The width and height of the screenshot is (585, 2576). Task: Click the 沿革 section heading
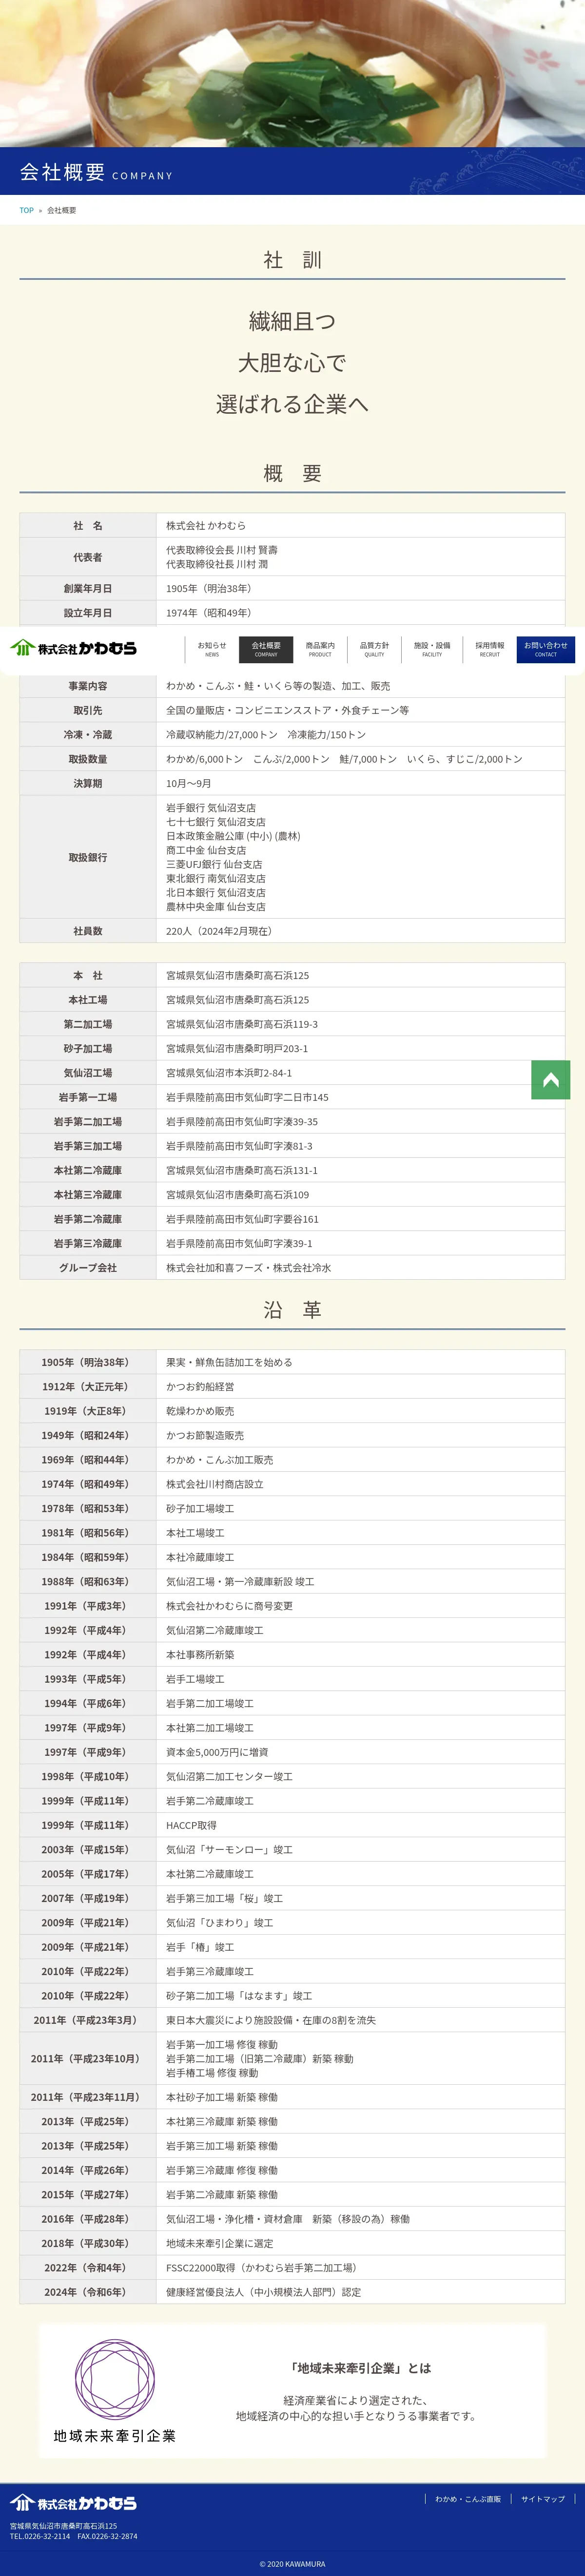[292, 1310]
